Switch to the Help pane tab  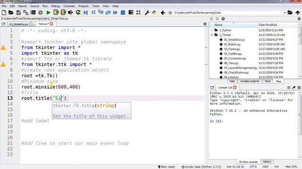point(232,81)
